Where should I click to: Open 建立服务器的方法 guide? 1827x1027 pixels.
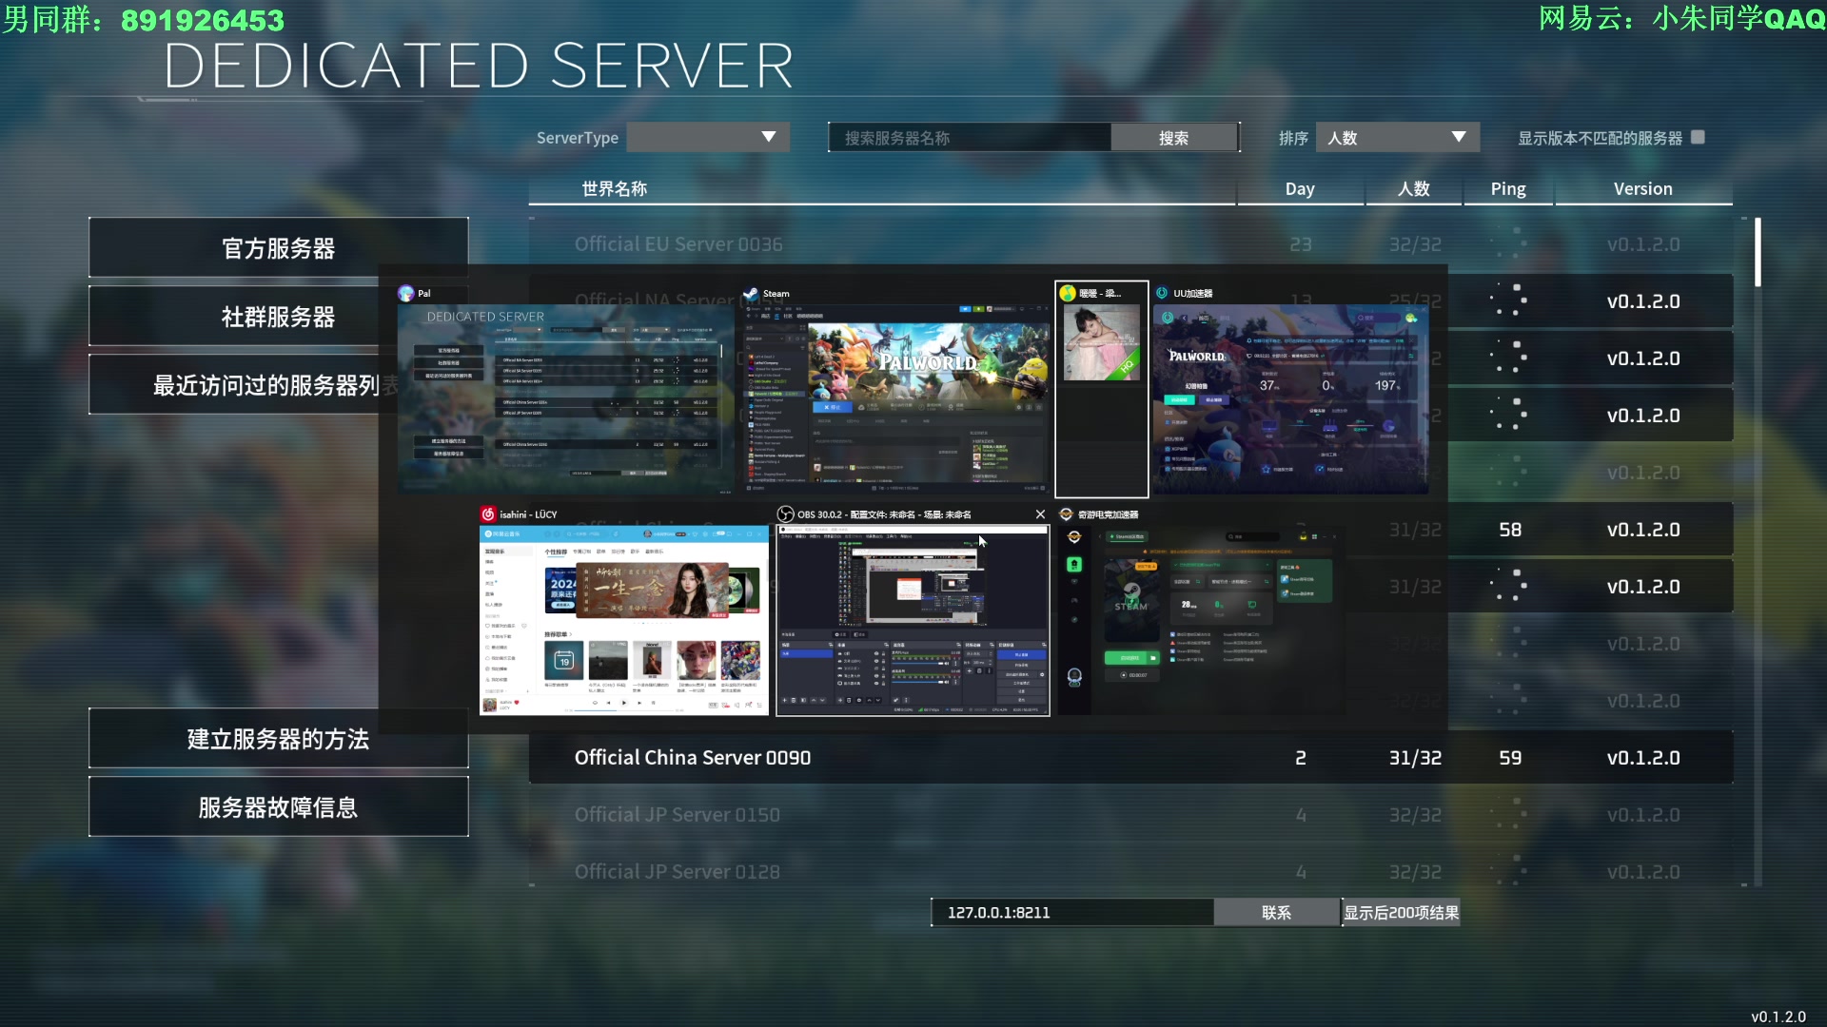279,739
